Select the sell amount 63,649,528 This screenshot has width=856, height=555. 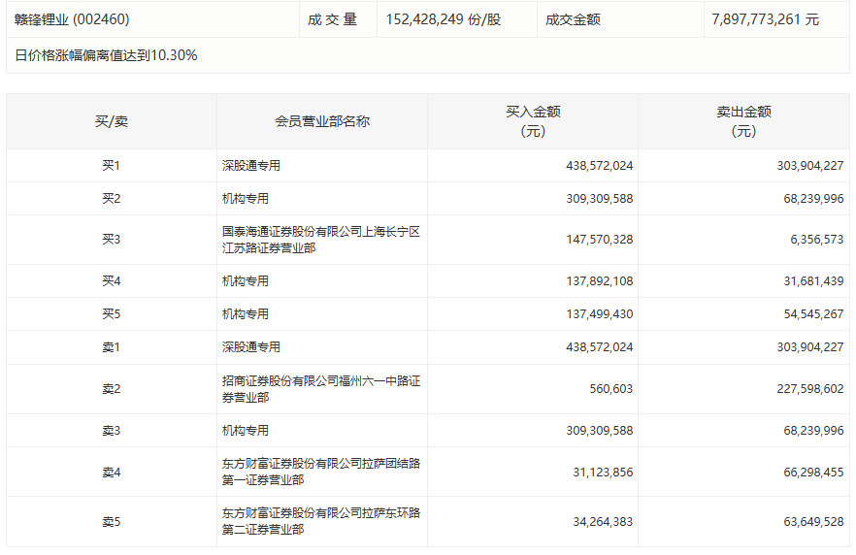[813, 522]
